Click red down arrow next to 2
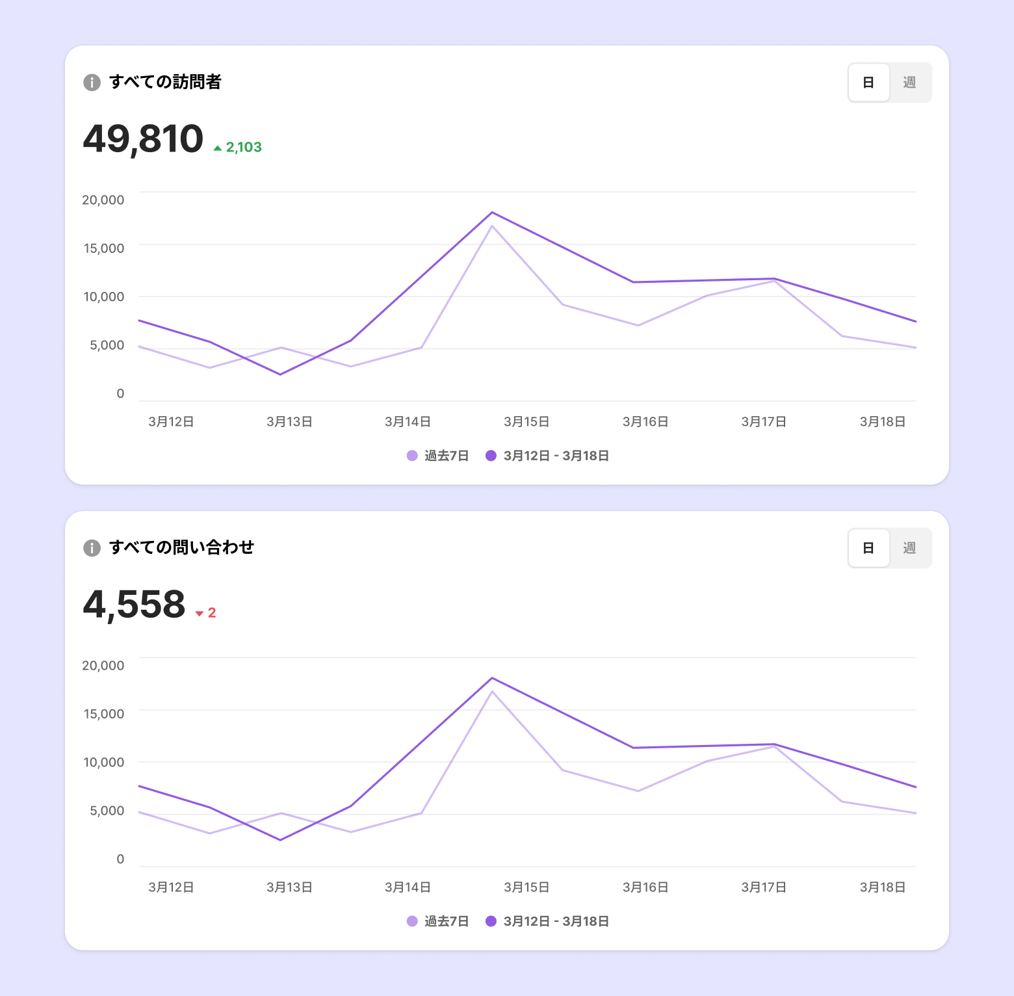Screen dimensions: 1014x996 coord(200,614)
